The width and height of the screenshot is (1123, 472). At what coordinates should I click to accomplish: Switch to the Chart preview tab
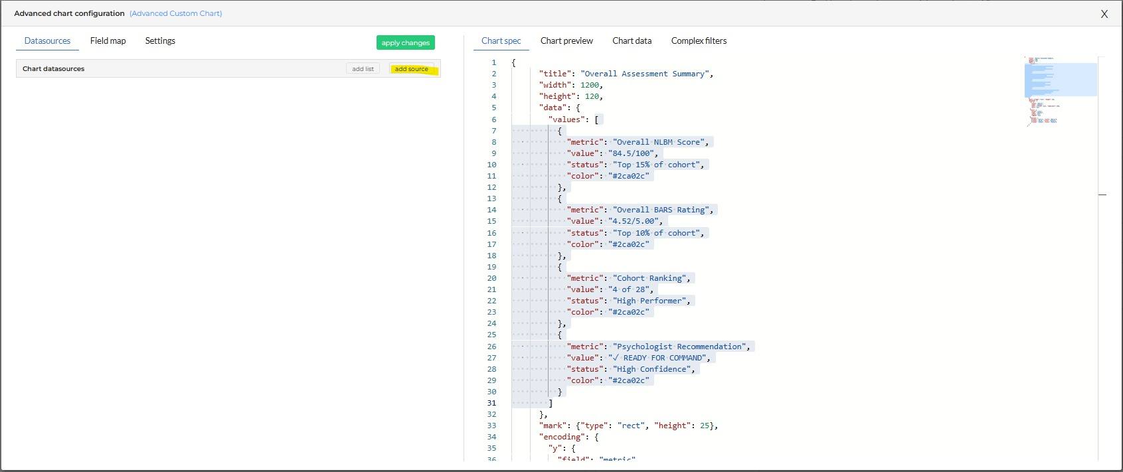pos(566,40)
